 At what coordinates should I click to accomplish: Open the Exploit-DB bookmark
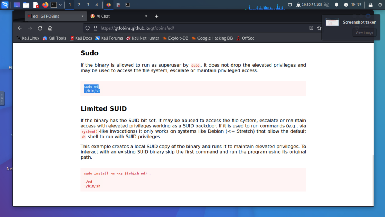coord(175,38)
